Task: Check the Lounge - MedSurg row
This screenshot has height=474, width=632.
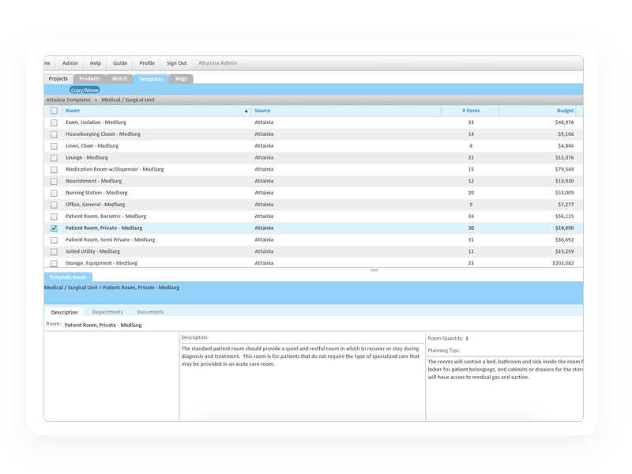Action: point(54,157)
